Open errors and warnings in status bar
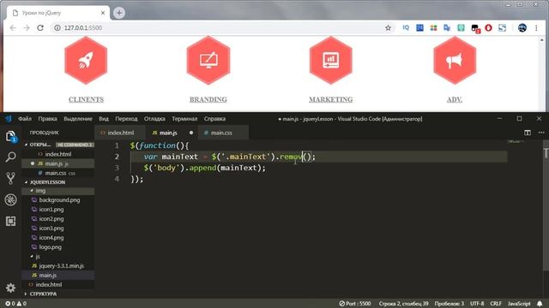Screen dimensions: 549x308 pos(15,304)
